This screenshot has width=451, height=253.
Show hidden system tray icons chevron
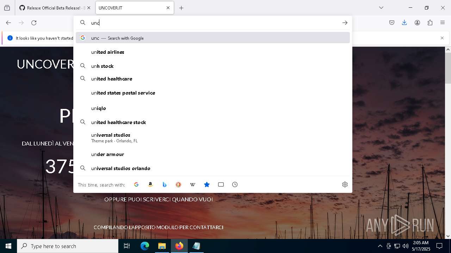click(x=380, y=246)
